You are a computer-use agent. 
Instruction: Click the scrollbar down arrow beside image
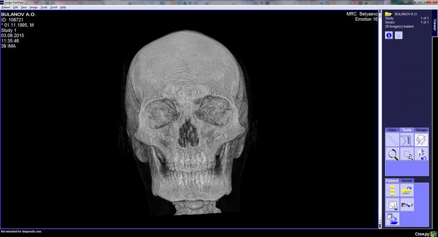tap(380, 222)
